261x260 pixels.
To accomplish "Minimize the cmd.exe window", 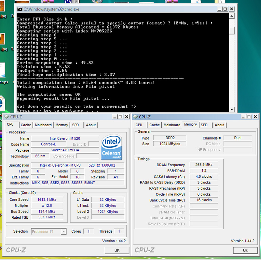I will click(x=220, y=9).
